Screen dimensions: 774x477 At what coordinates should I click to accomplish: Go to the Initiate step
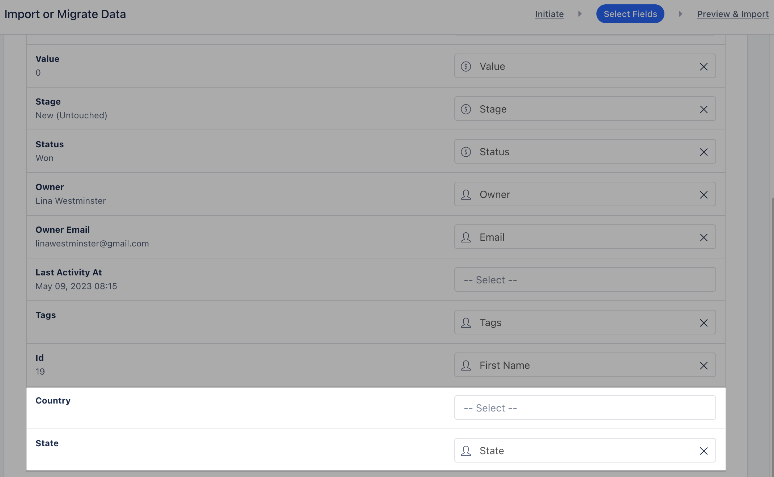549,14
